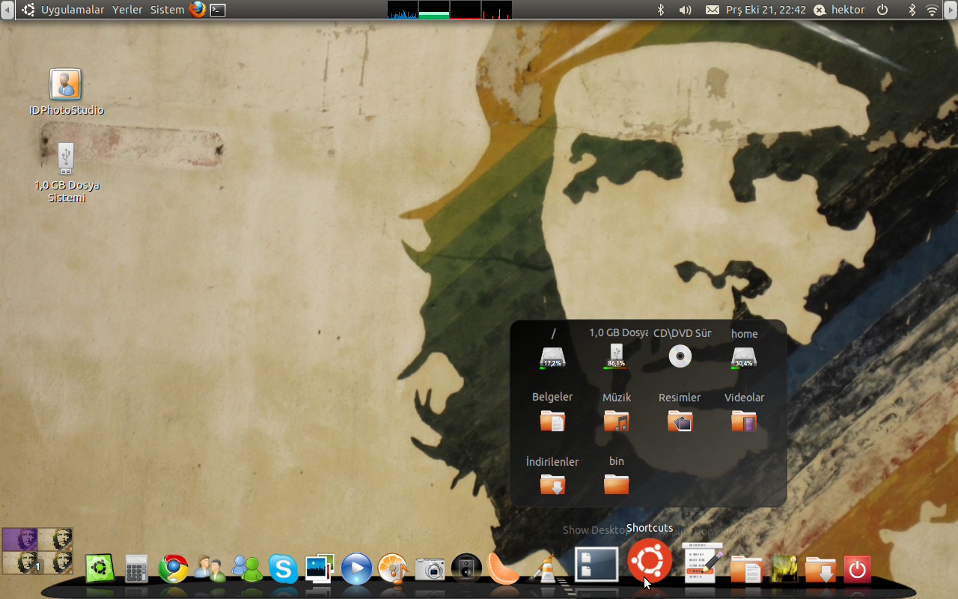The width and height of the screenshot is (958, 599).
Task: Launch Clementine orange-slice icon in dock
Action: 503,569
